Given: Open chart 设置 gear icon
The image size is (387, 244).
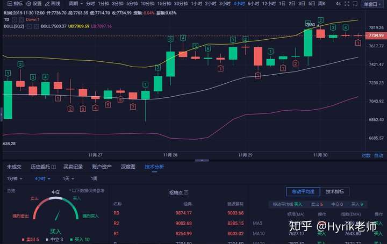Looking at the screenshot, I should [29, 3].
